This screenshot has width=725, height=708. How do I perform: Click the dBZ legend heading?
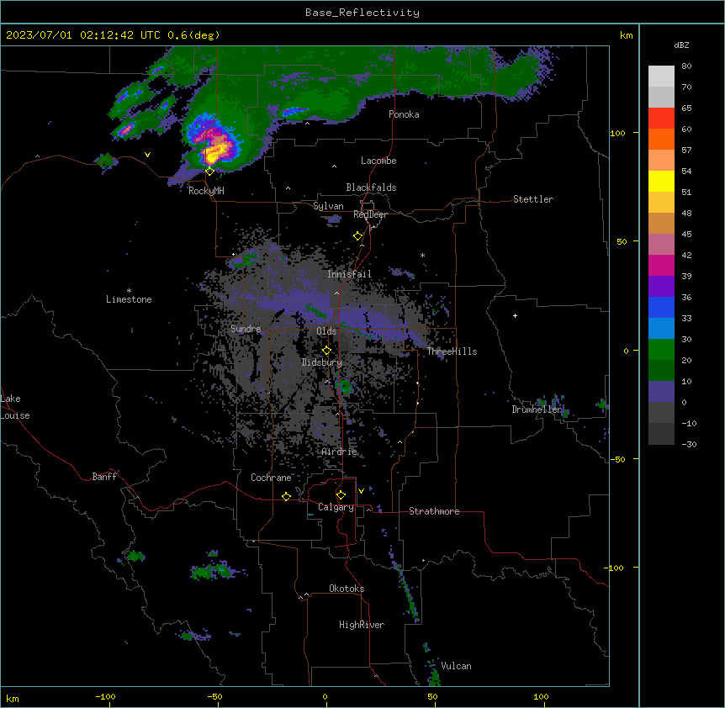pyautogui.click(x=681, y=45)
